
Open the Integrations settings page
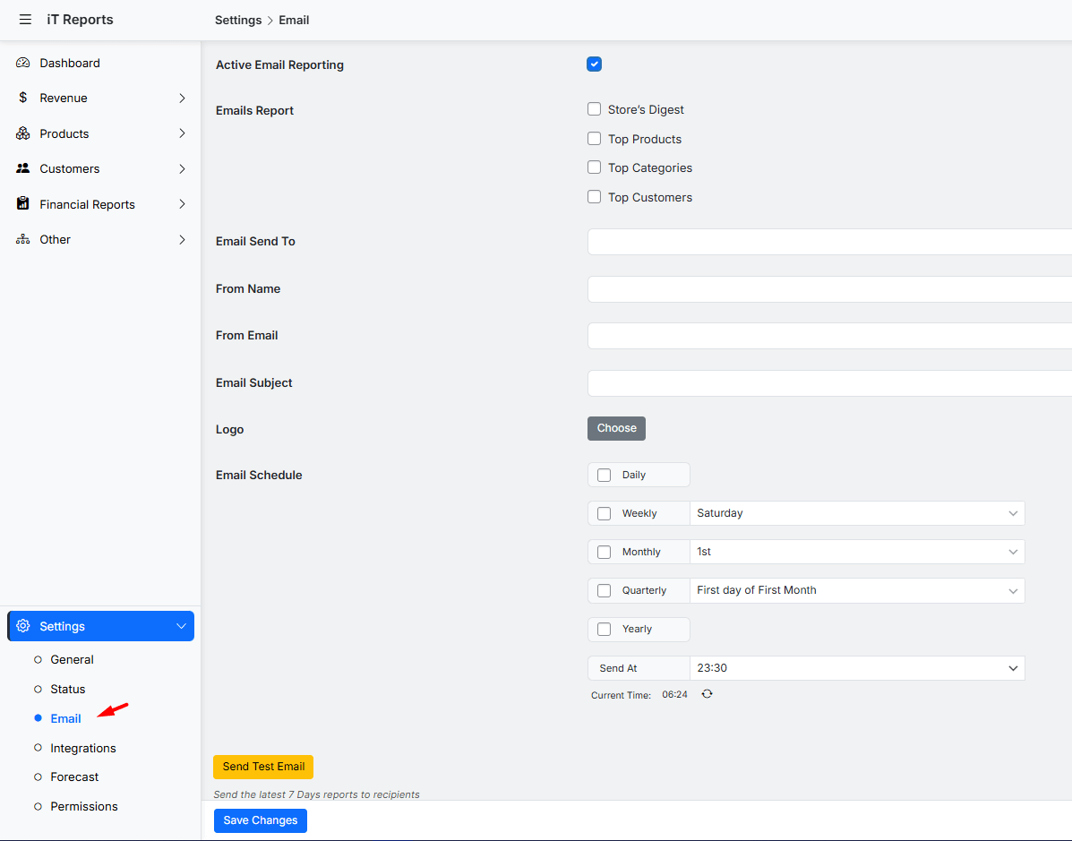click(x=83, y=748)
